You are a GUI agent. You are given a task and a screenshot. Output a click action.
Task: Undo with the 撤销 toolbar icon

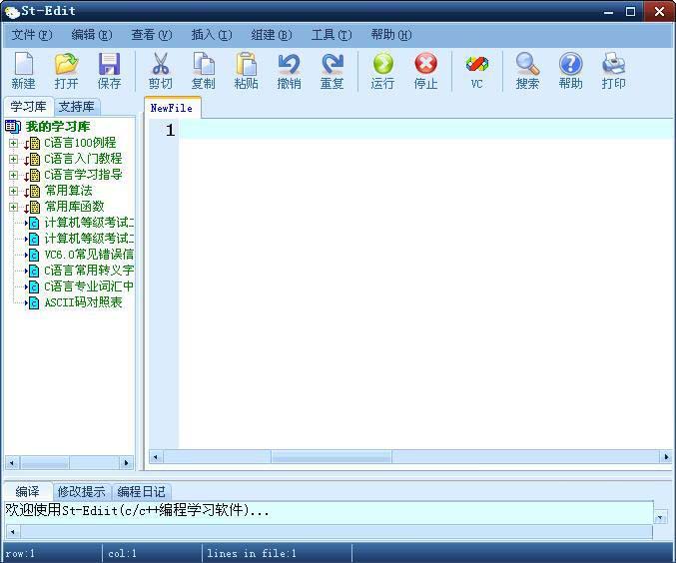(x=289, y=71)
